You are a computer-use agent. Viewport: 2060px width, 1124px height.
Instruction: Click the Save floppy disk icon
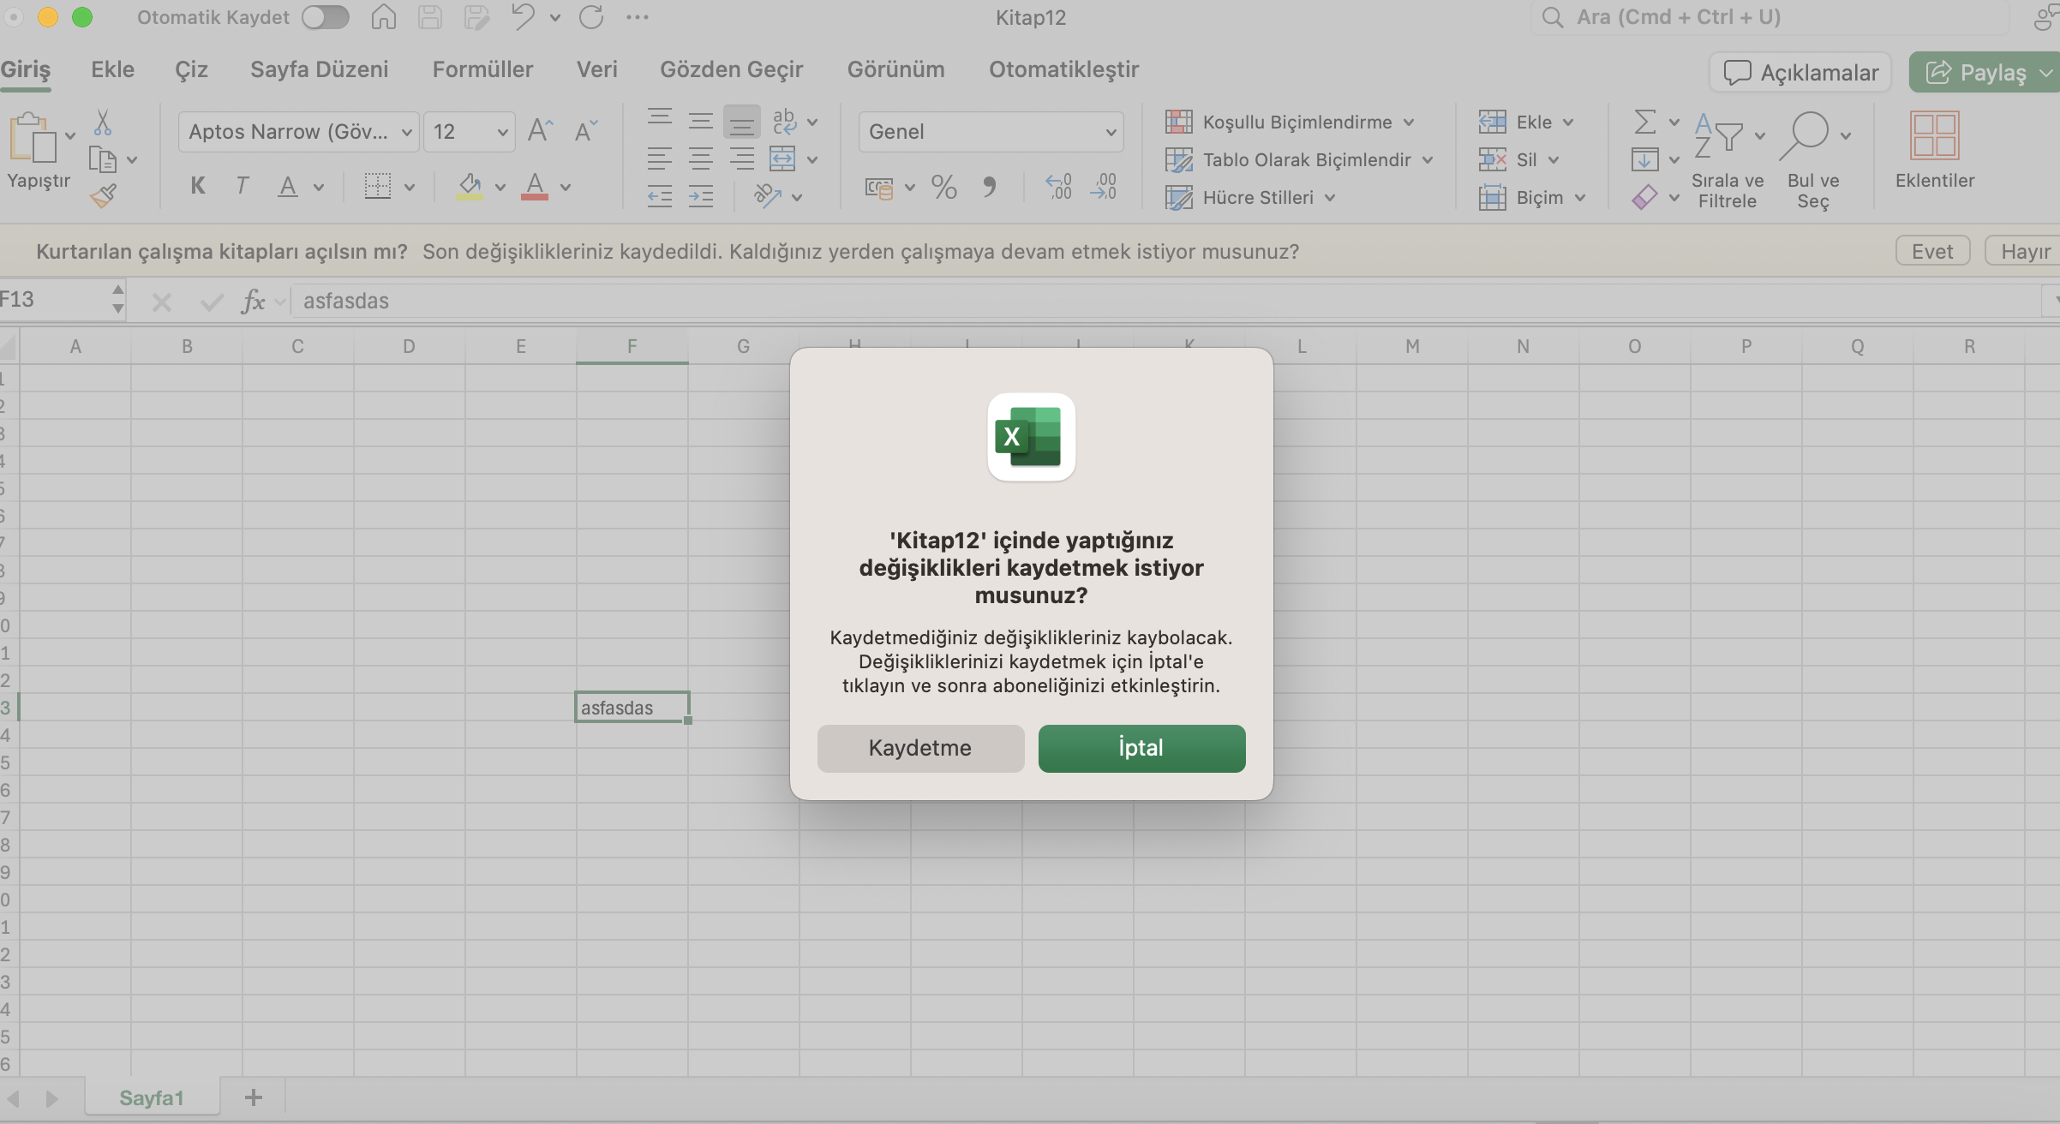pyautogui.click(x=429, y=17)
